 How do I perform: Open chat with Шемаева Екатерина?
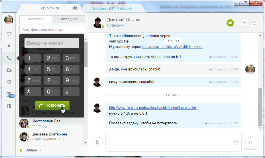(52, 136)
